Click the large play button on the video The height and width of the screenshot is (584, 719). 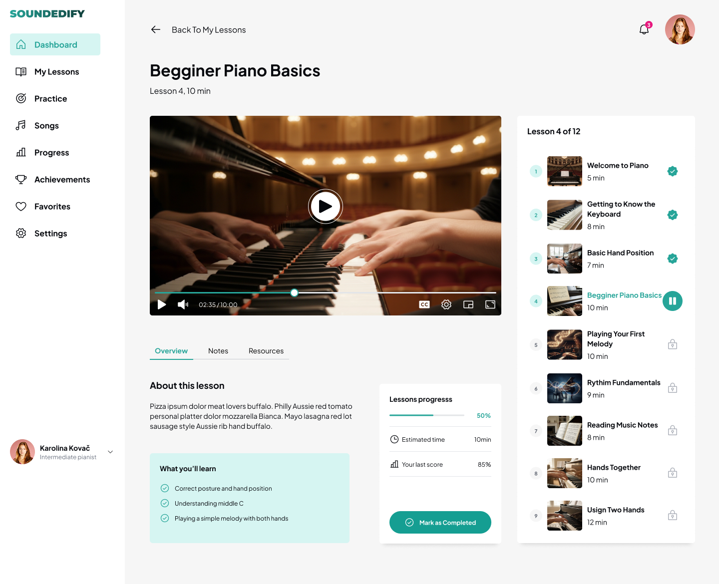coord(326,206)
